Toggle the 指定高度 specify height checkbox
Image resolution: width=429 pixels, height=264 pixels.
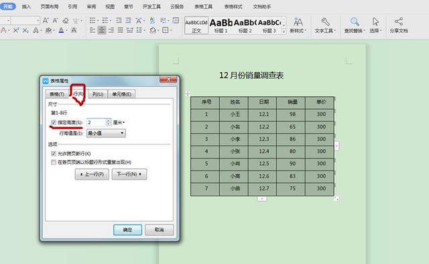coord(54,122)
